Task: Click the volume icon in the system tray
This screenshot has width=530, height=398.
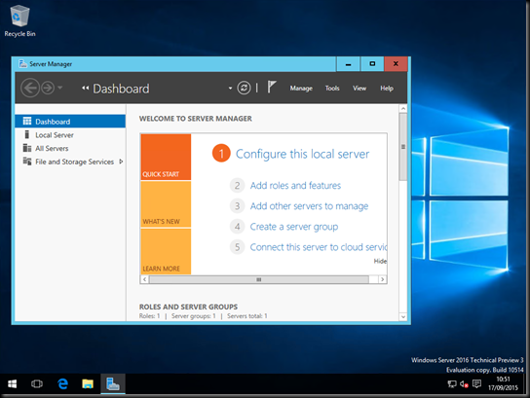Action: point(464,384)
